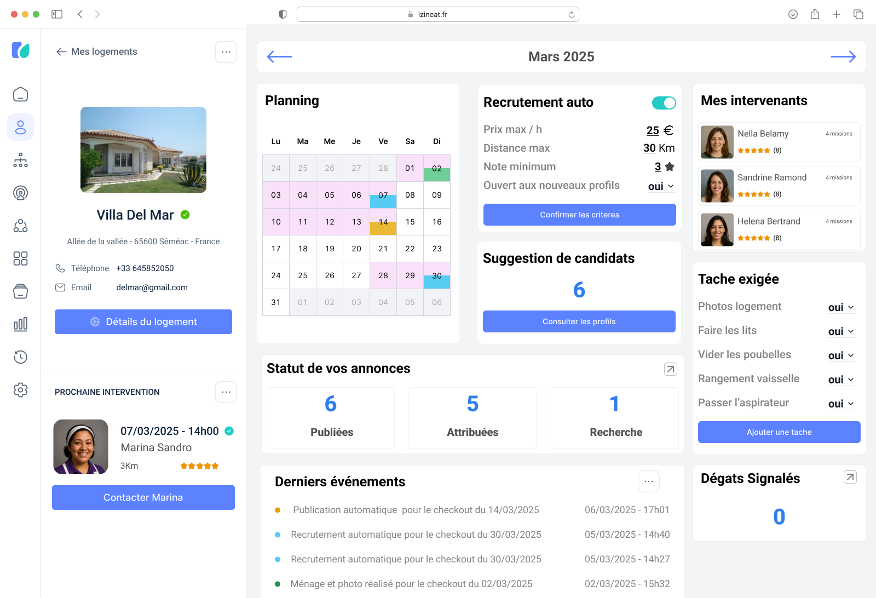
Task: Open settings gear in sidebar
Action: pyautogui.click(x=20, y=390)
